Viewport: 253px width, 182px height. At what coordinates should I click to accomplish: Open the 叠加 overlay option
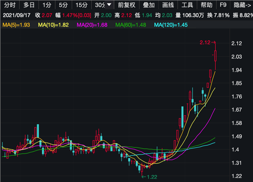[149, 5]
